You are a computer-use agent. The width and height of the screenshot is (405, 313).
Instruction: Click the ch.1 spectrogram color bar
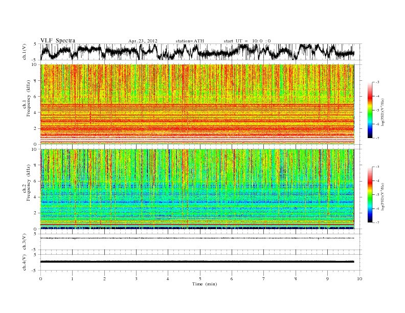click(370, 110)
